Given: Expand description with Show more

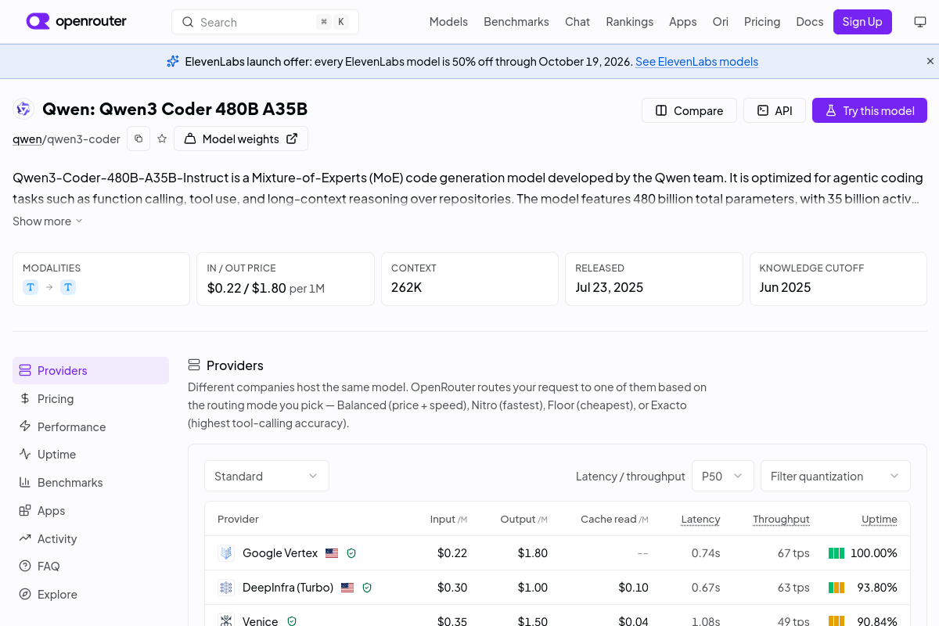Looking at the screenshot, I should click(x=48, y=221).
